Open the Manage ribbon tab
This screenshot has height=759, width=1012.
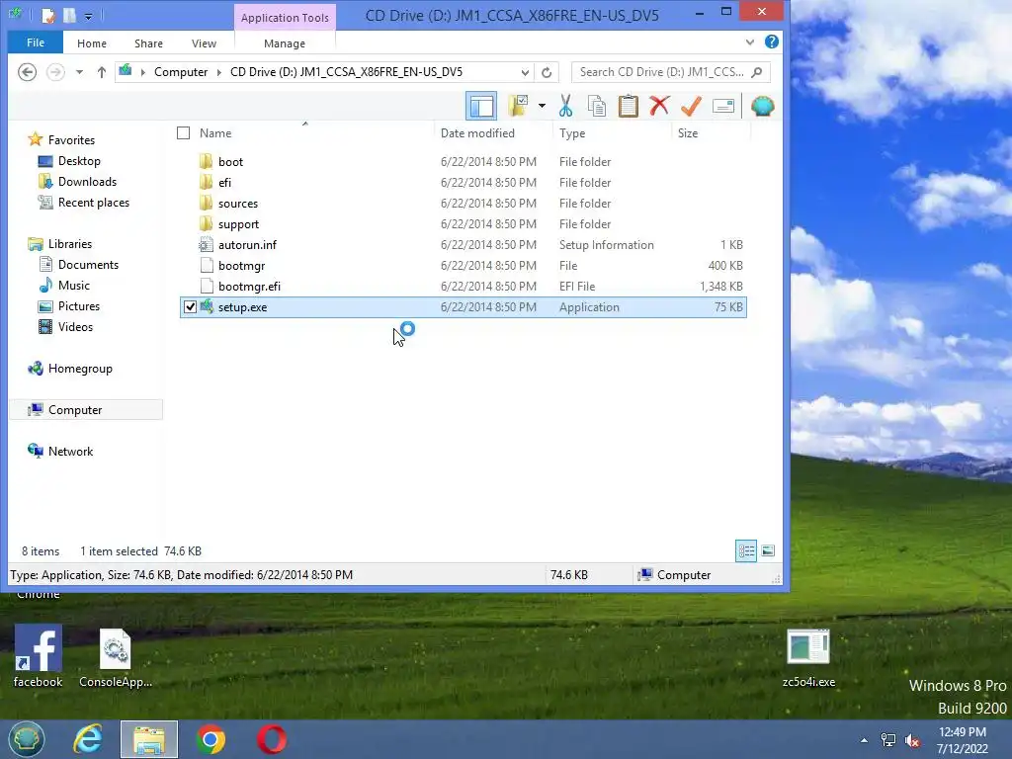tap(285, 43)
